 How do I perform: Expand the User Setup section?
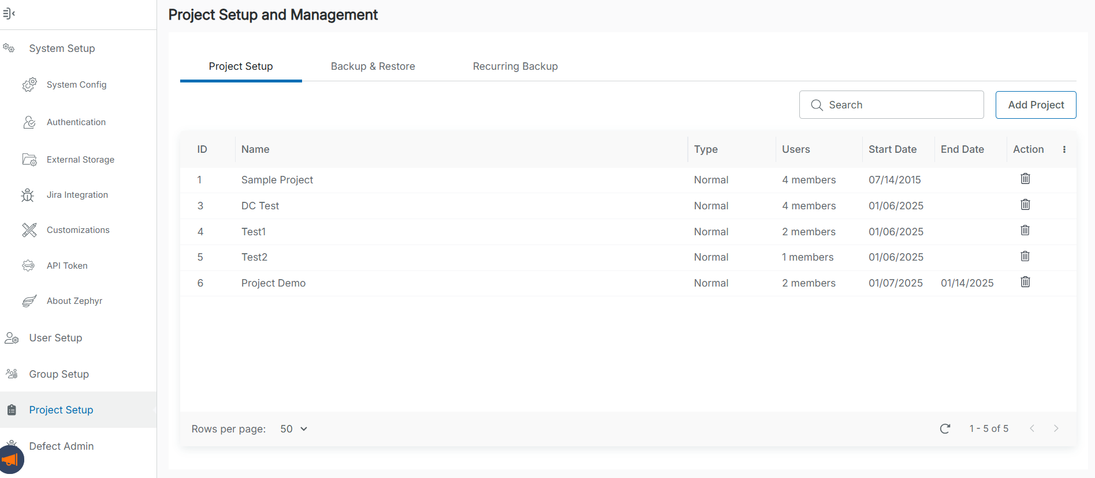[55, 338]
